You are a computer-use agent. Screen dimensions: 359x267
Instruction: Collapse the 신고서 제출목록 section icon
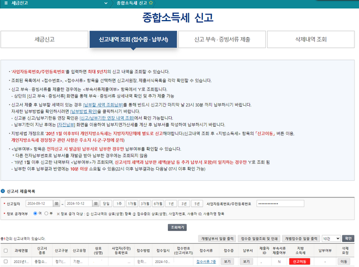[x=3, y=191]
